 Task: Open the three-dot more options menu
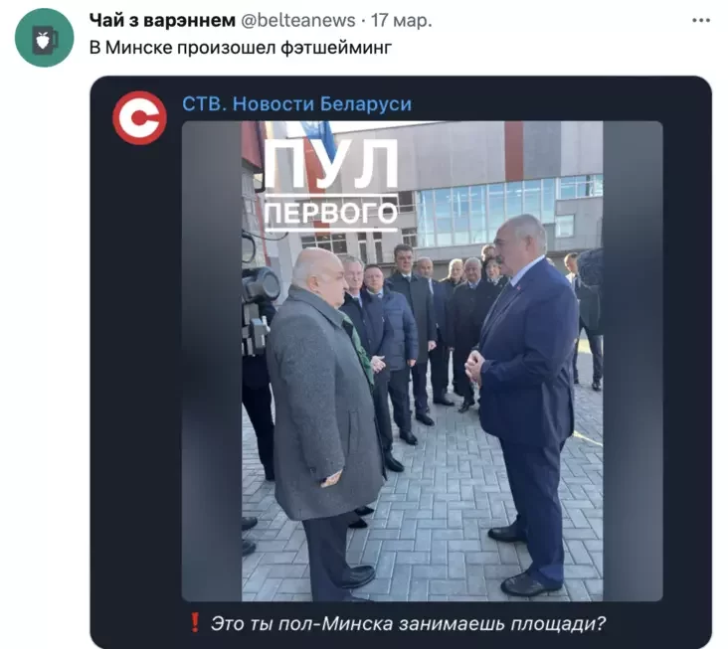(701, 21)
